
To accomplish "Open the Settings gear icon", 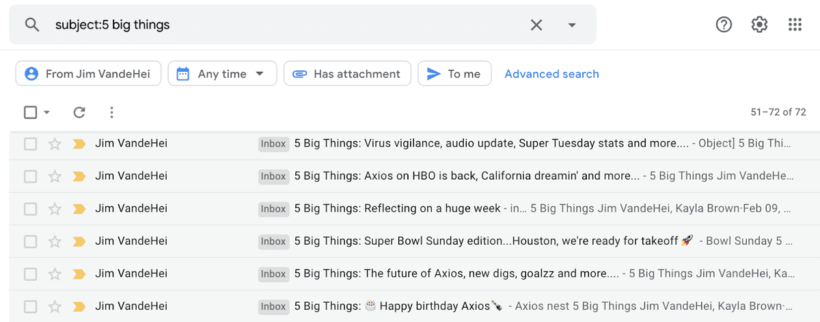I will click(x=759, y=25).
